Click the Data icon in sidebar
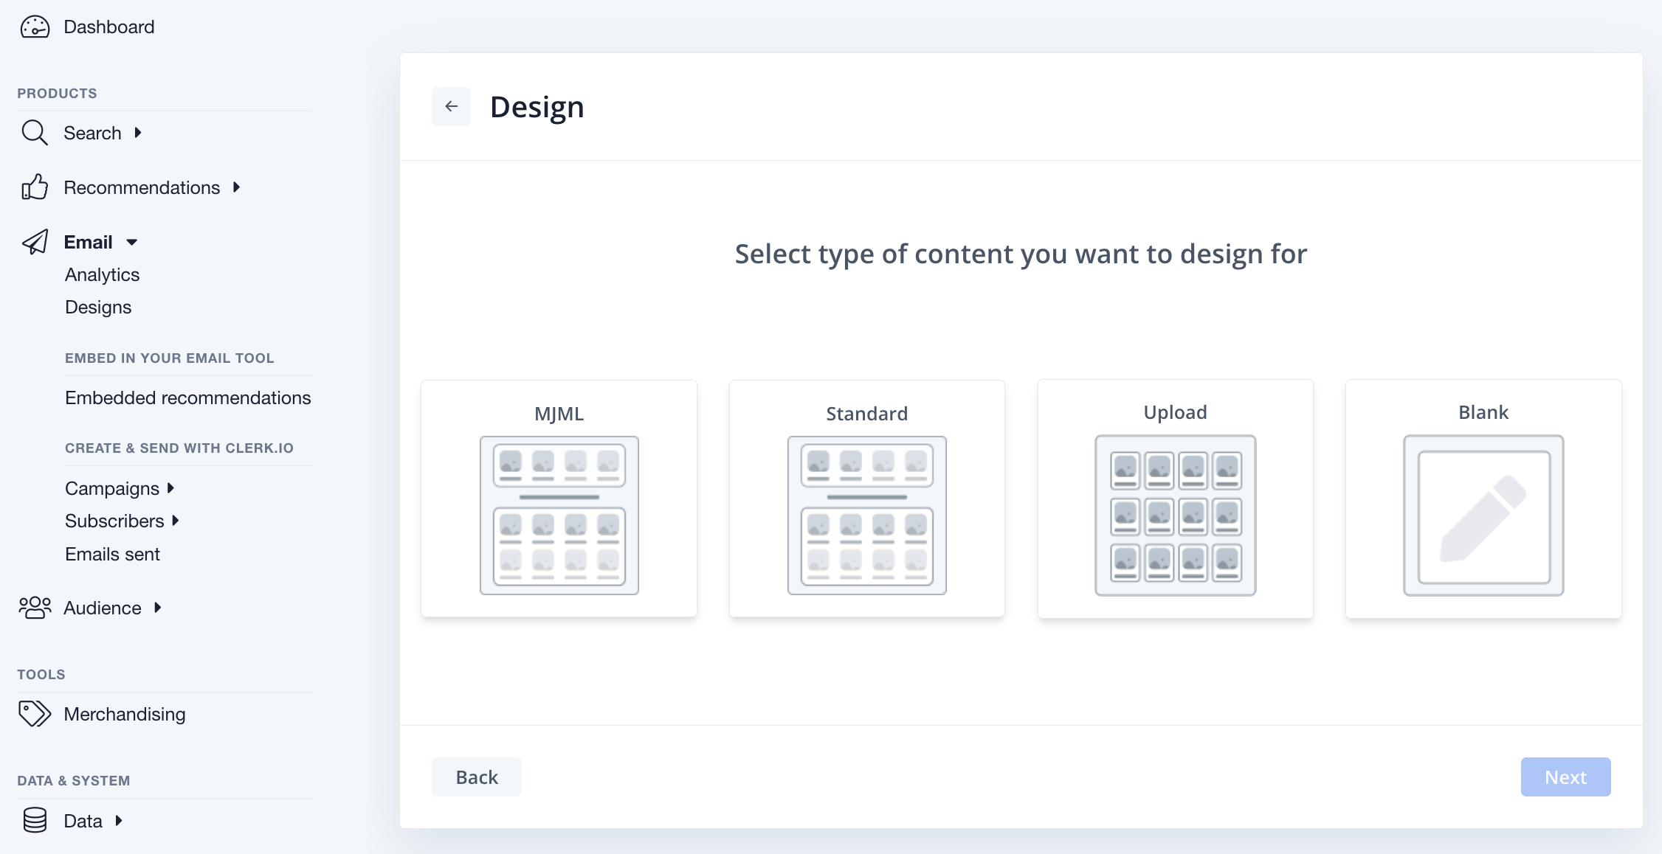1662x854 pixels. pyautogui.click(x=35, y=820)
